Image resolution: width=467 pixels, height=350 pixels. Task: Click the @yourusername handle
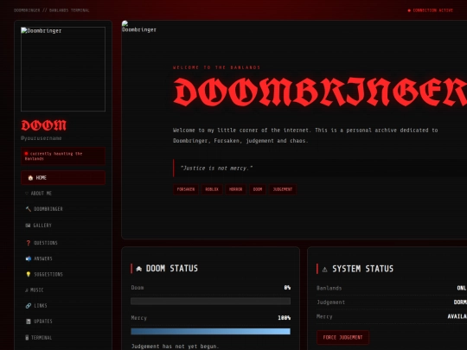tap(42, 138)
